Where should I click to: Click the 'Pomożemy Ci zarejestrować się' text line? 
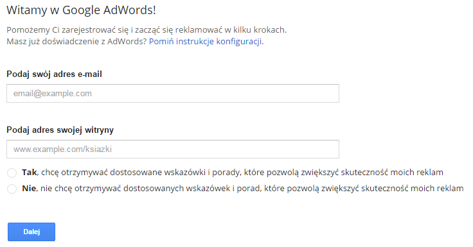click(x=147, y=30)
